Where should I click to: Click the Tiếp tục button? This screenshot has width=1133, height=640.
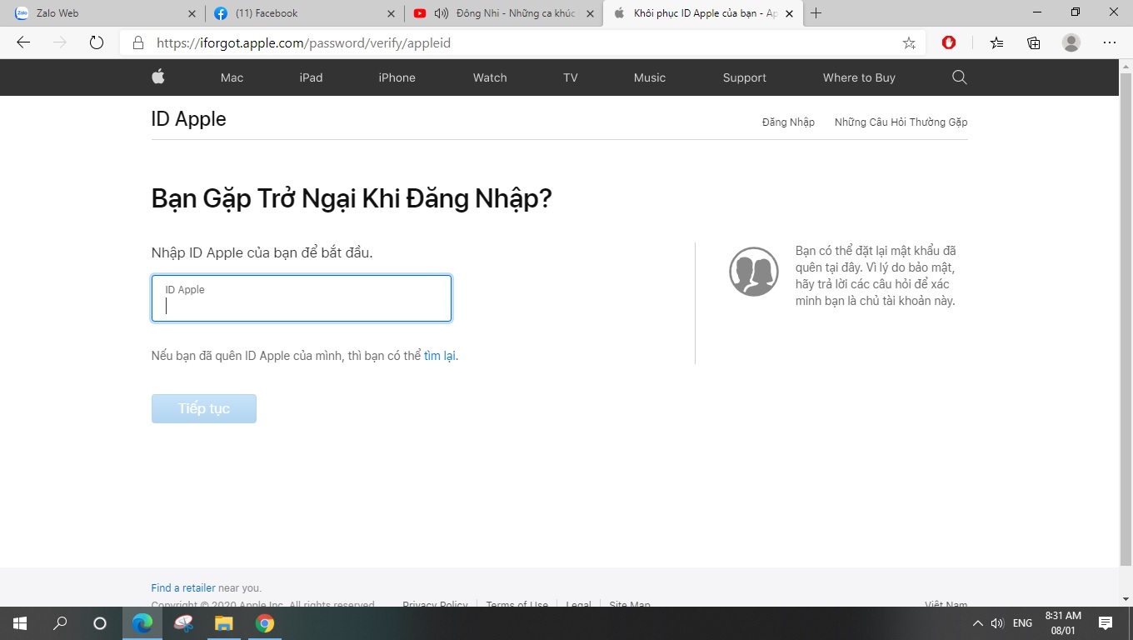pyautogui.click(x=204, y=408)
